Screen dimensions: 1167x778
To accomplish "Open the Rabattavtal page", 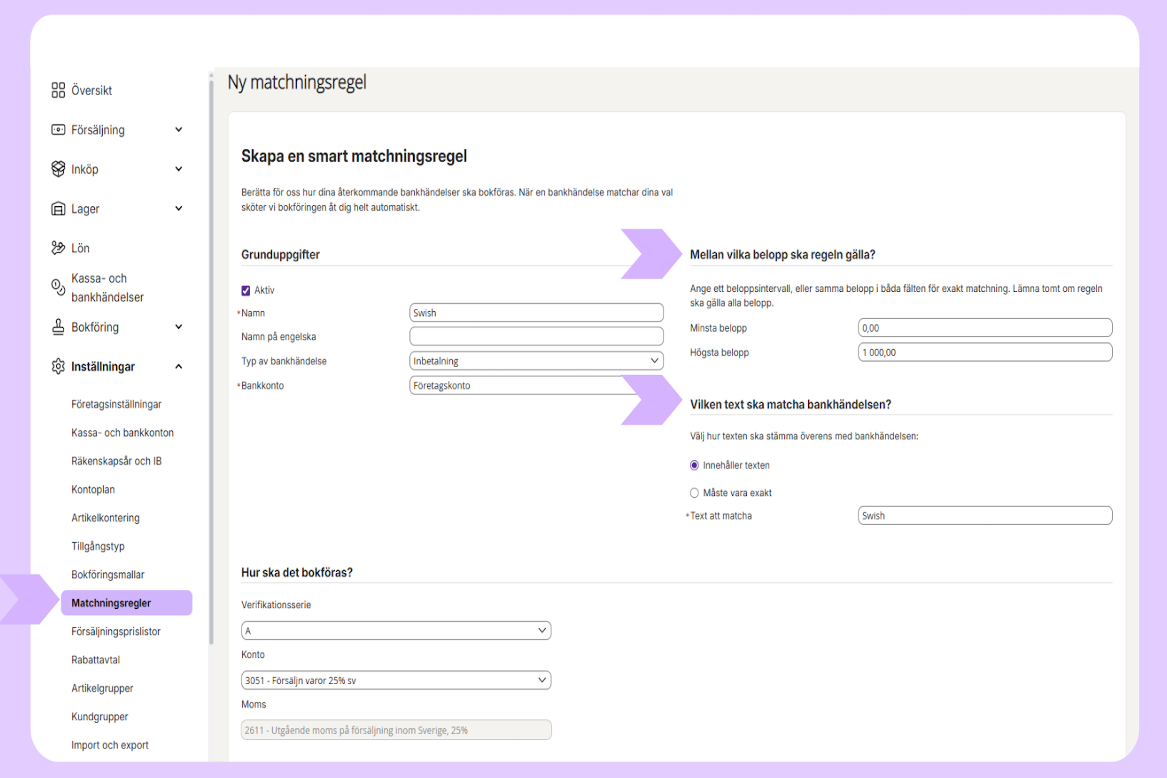I will coord(95,660).
